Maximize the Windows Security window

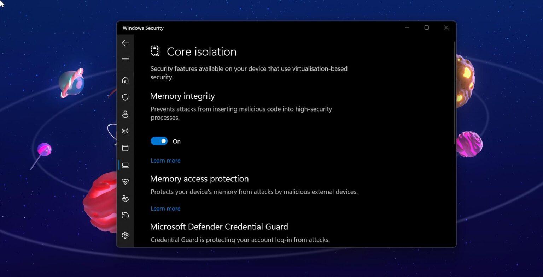427,28
